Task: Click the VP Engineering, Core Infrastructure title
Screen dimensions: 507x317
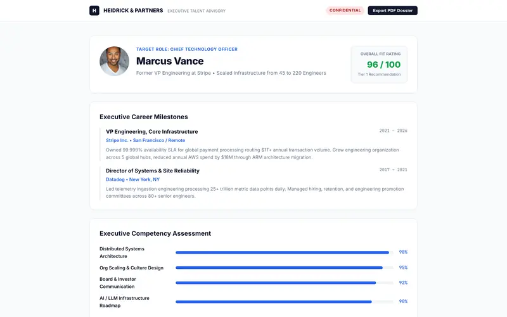Action: click(x=151, y=132)
